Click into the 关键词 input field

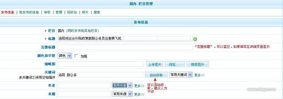(x=101, y=75)
